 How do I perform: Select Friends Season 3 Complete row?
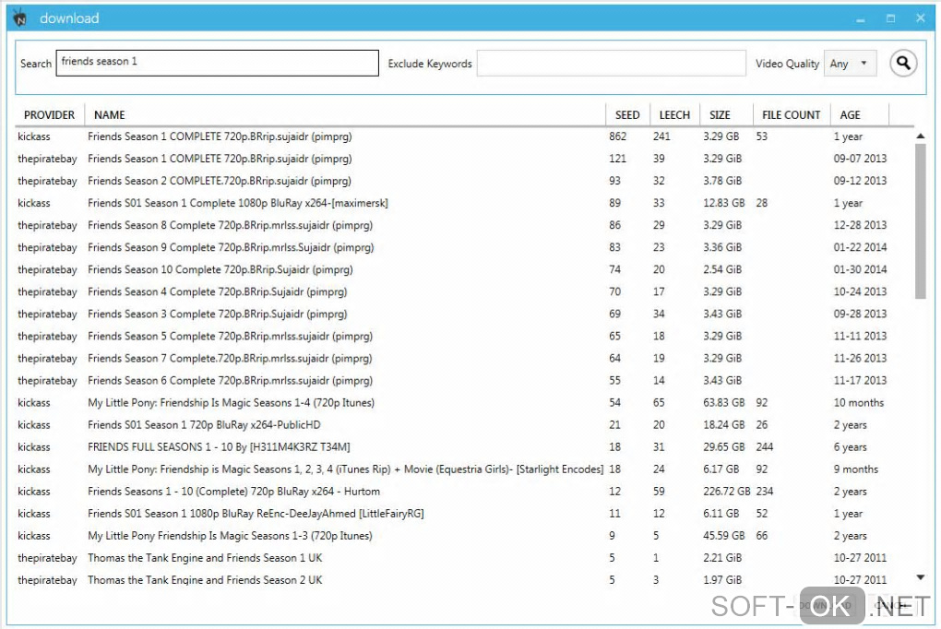click(x=464, y=314)
